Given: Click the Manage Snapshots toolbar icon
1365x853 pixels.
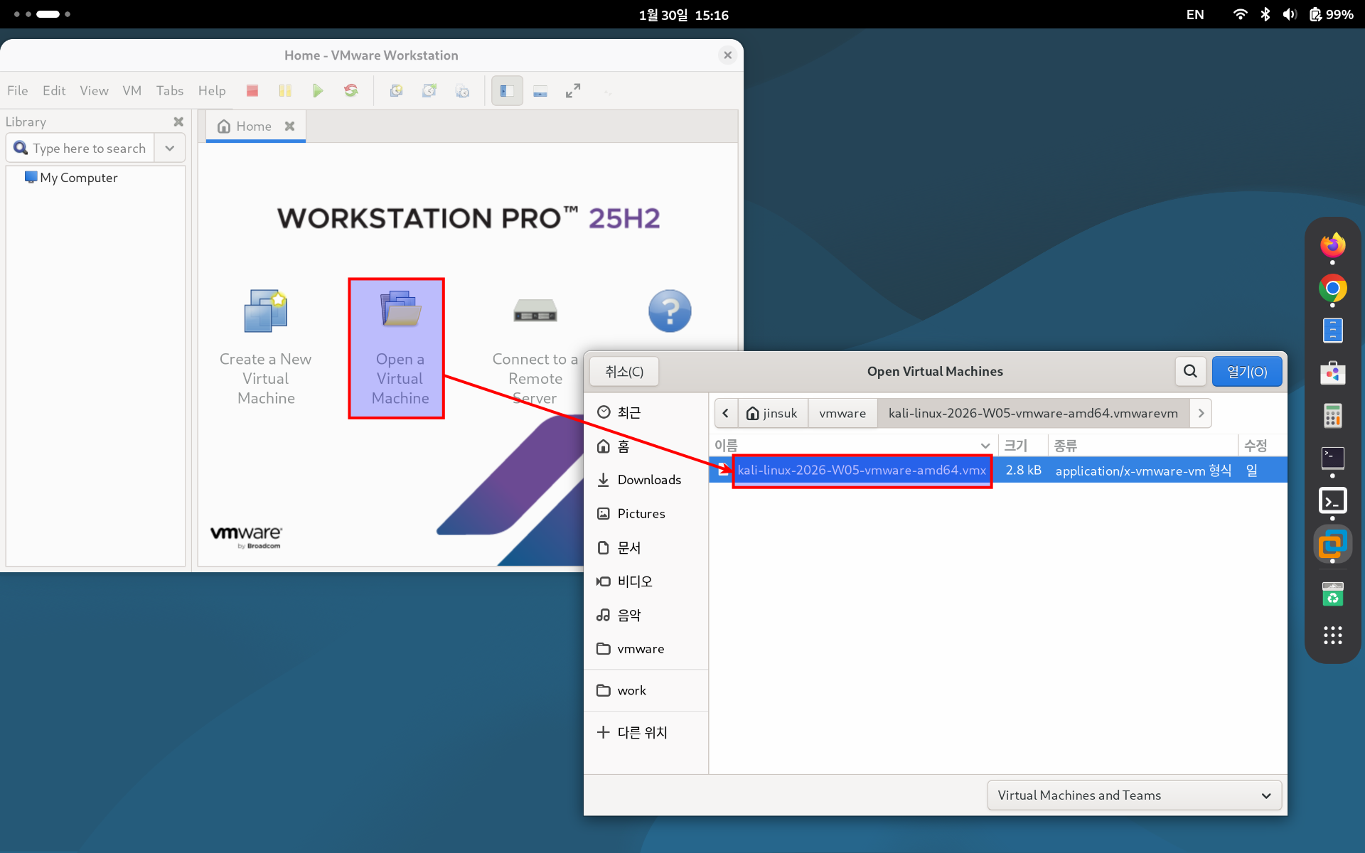Looking at the screenshot, I should click(463, 90).
